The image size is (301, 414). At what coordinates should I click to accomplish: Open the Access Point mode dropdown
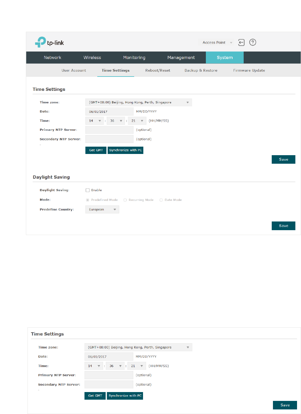(217, 43)
